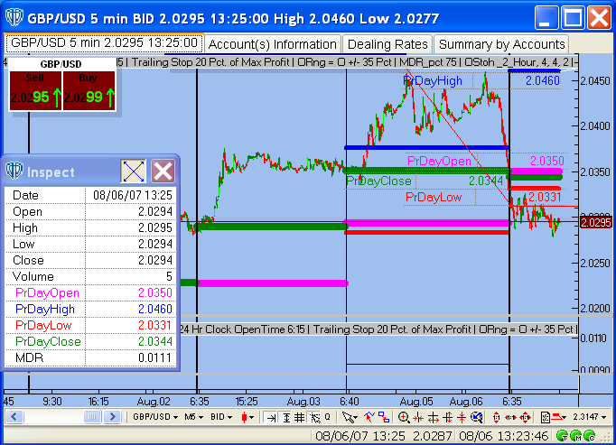Click the zoom in magnifier icon
This screenshot has width=616, height=445.
[x=404, y=417]
